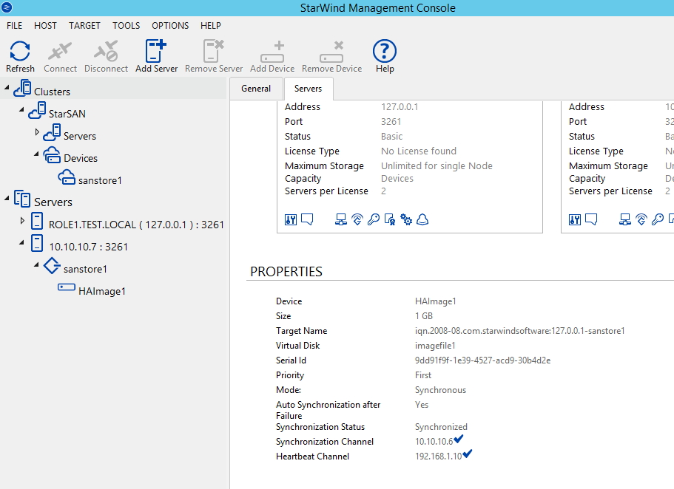Click the wireless signal icon in 127.0.0.1 server card

[357, 220]
